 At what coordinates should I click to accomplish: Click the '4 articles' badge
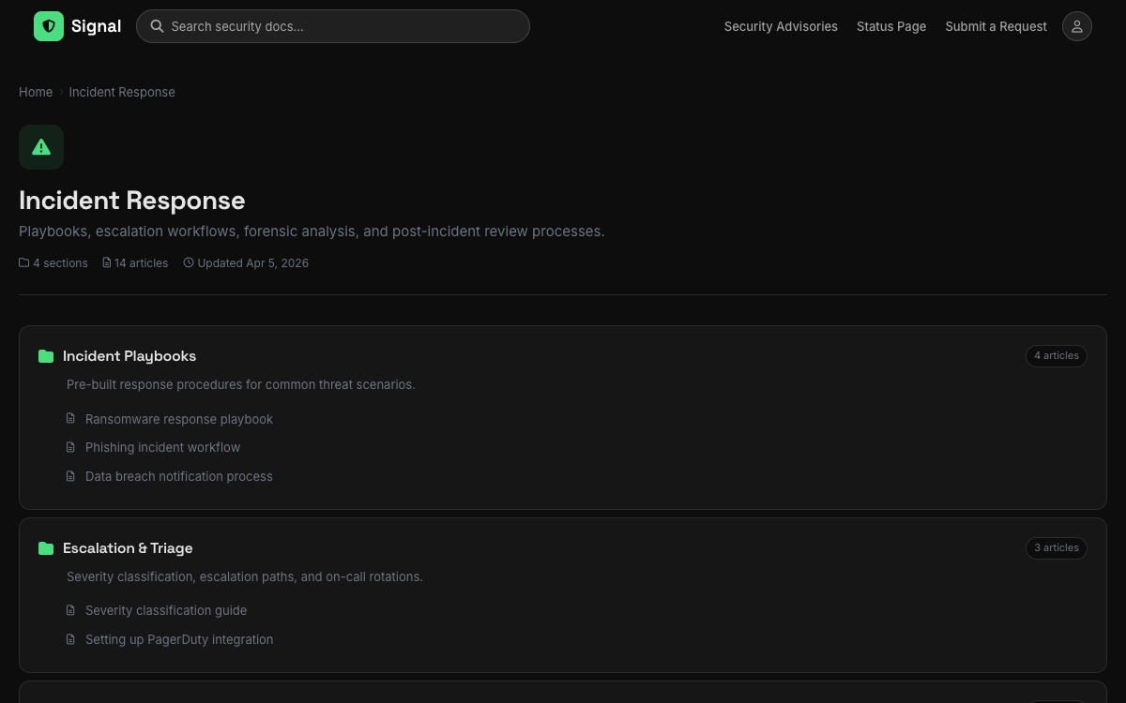(1057, 356)
